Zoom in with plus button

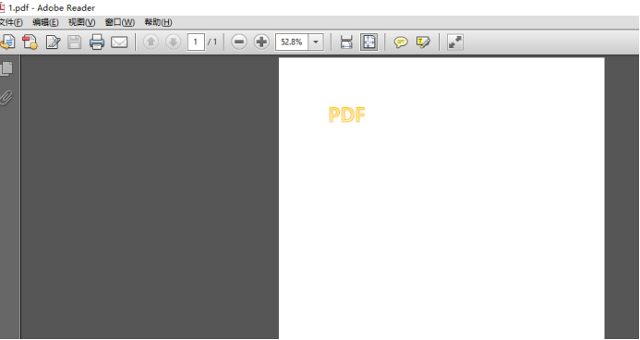point(261,42)
